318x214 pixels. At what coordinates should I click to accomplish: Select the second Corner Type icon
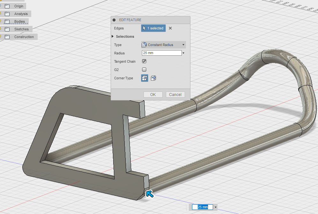point(153,78)
